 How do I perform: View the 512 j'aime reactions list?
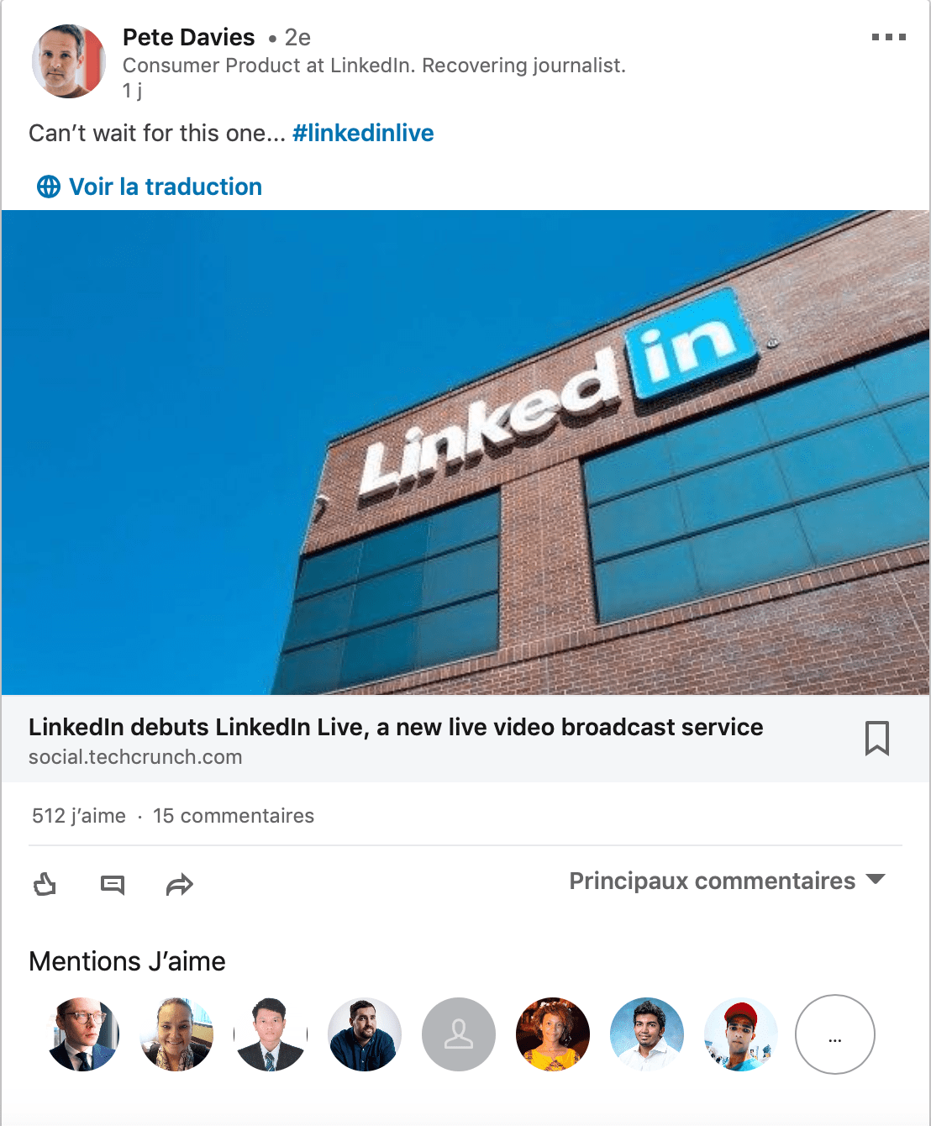(x=79, y=816)
